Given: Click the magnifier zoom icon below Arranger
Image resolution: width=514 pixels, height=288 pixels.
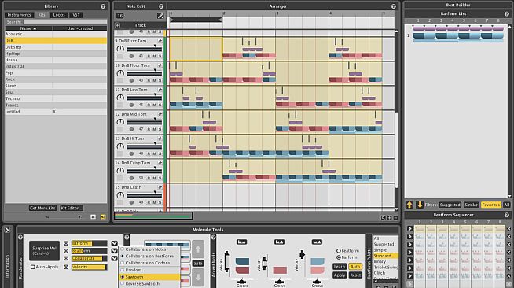Looking at the screenshot, I should tap(384, 218).
